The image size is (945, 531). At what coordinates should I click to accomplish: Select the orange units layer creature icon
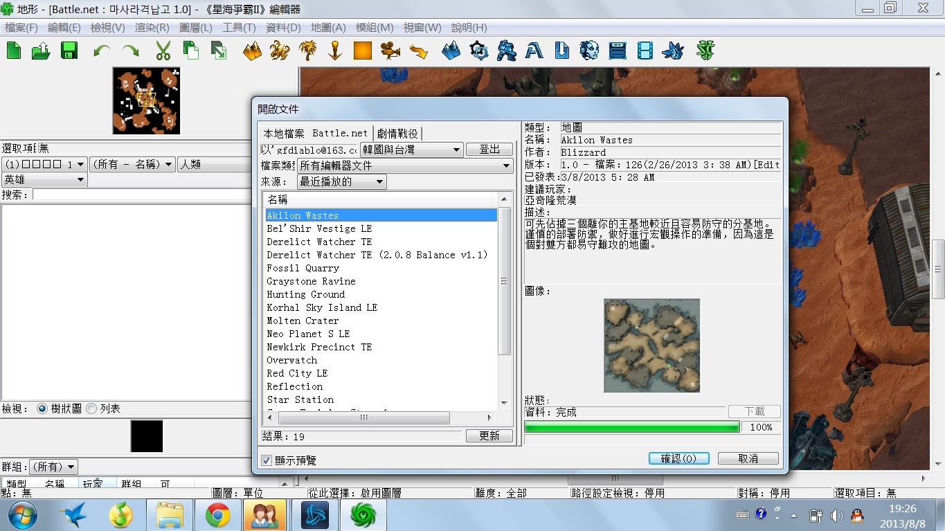pyautogui.click(x=280, y=51)
